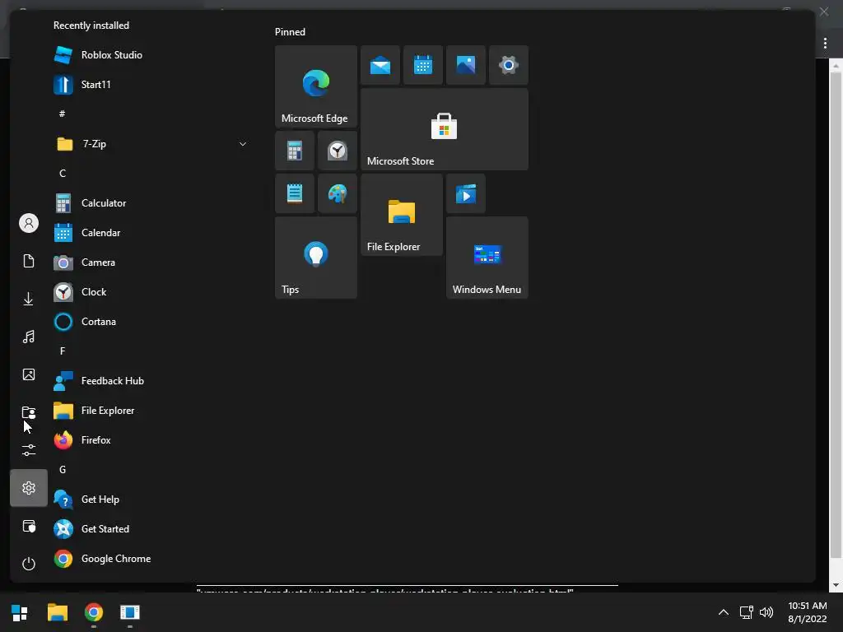Open the personal folder sidebar icon

click(x=29, y=412)
